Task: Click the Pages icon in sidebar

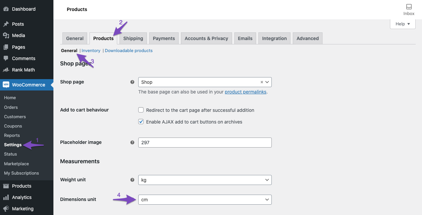Action: tap(6, 47)
